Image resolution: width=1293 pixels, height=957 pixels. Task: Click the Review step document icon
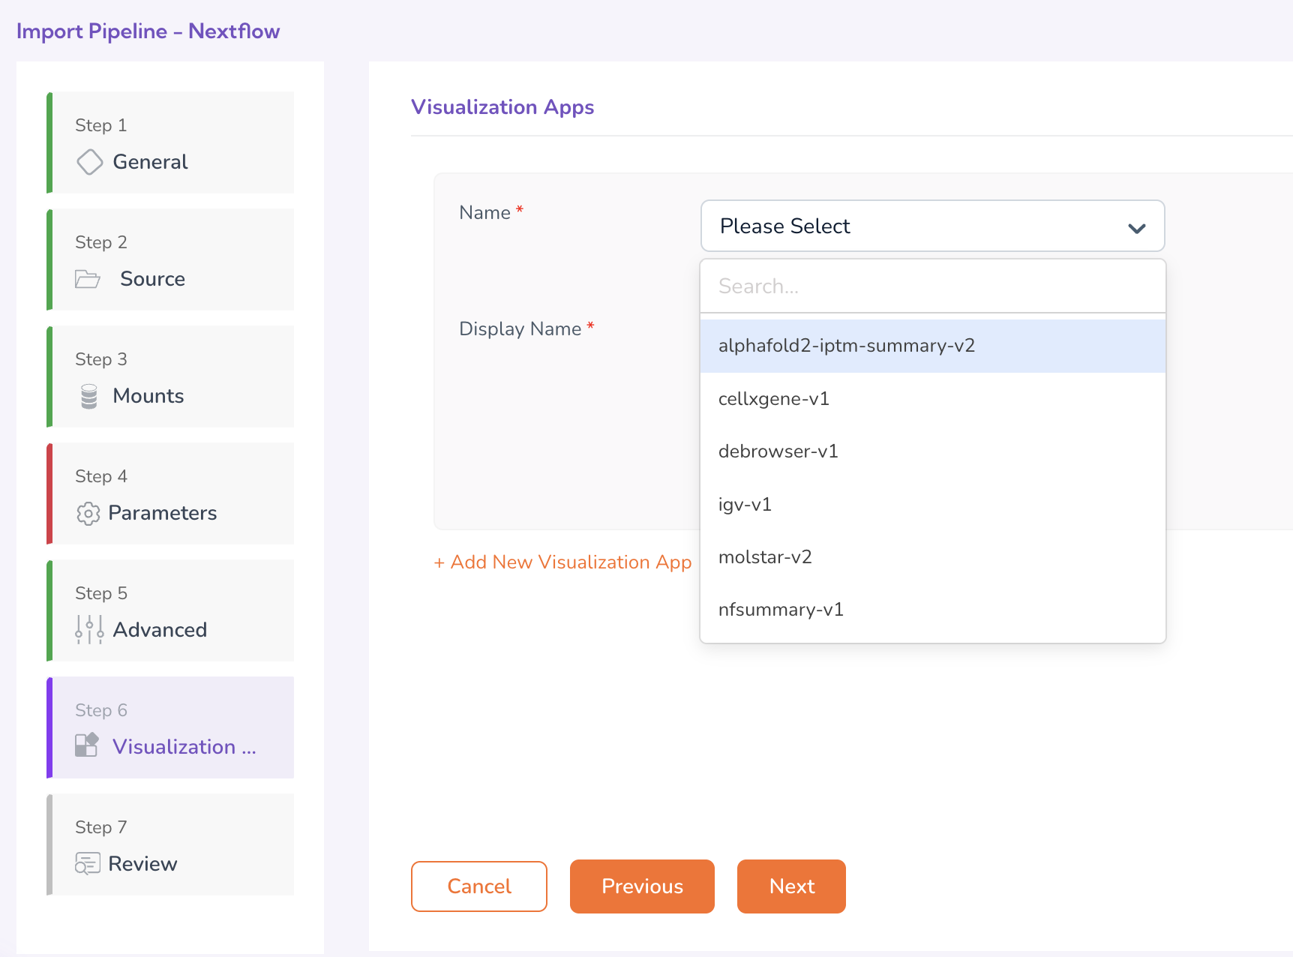coord(88,864)
